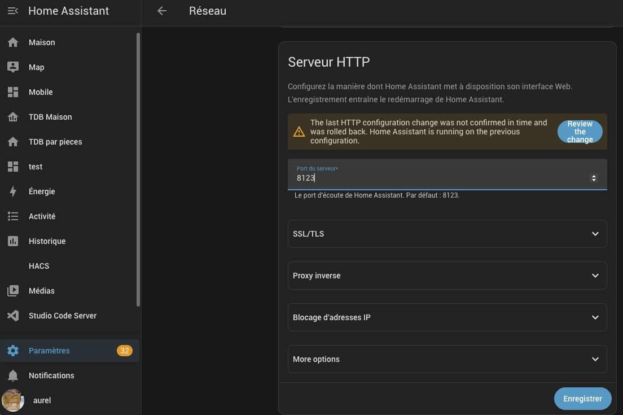Image resolution: width=623 pixels, height=415 pixels.
Task: Click the Activité list icon
Action: [13, 216]
